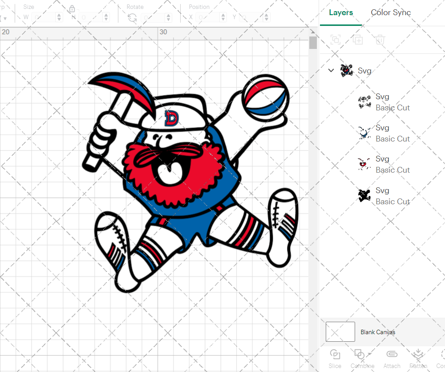Click the Delete layer trash icon
The height and width of the screenshot is (372, 445).
pos(380,40)
